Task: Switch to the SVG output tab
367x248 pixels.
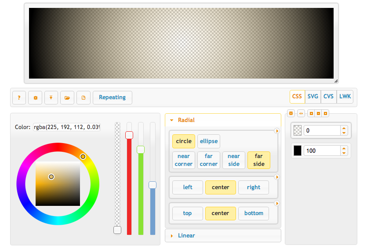Action: (312, 97)
